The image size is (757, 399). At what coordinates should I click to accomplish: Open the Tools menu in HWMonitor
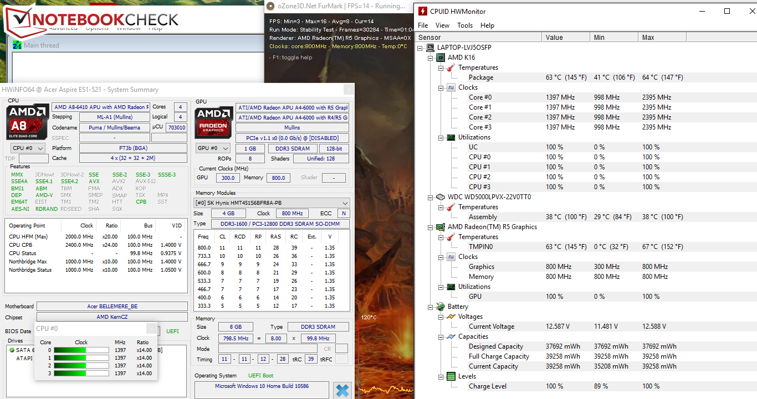pos(465,25)
